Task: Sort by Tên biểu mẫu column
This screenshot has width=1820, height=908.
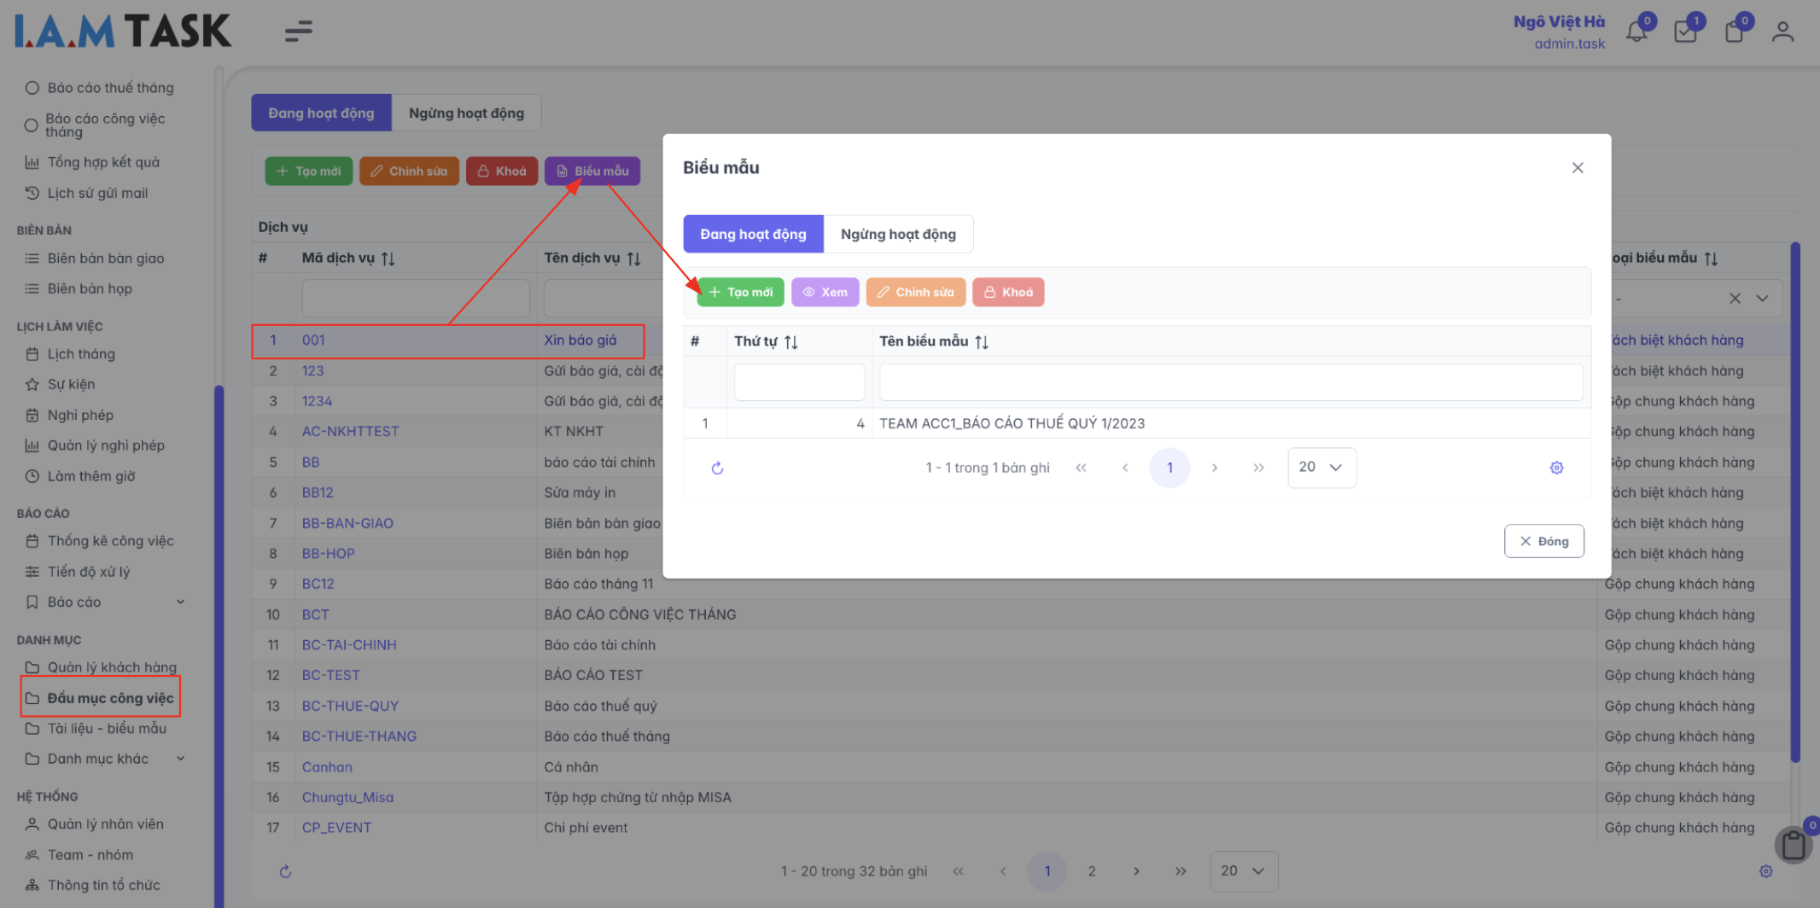Action: click(982, 342)
